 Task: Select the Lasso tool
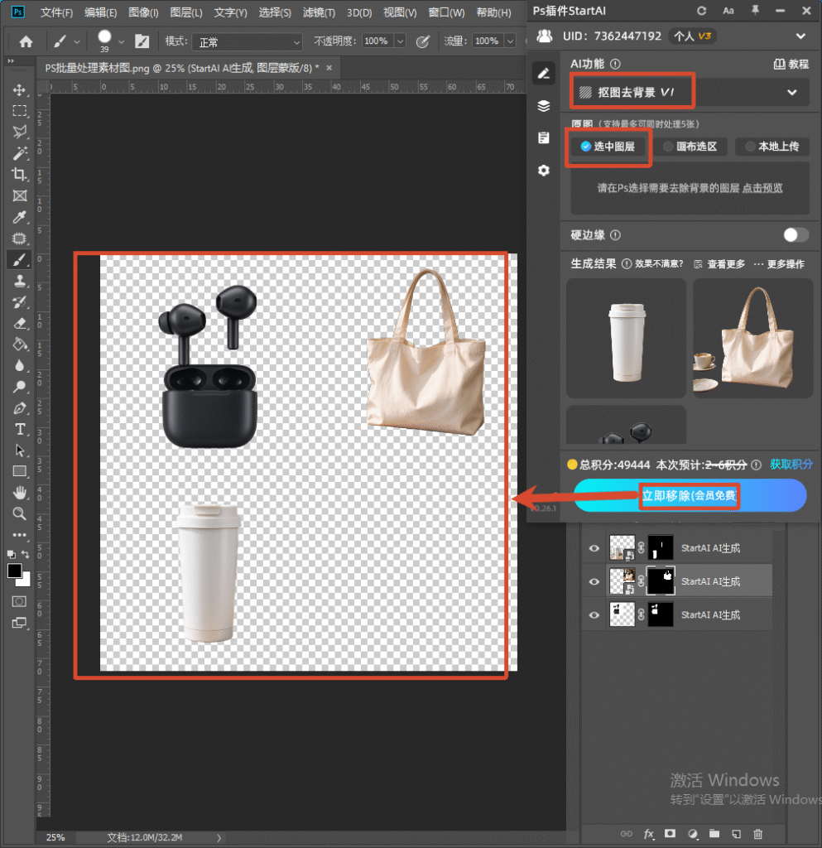(20, 132)
